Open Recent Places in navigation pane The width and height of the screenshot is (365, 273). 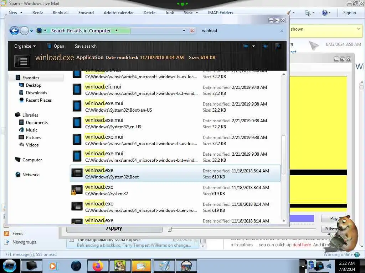coord(38,100)
